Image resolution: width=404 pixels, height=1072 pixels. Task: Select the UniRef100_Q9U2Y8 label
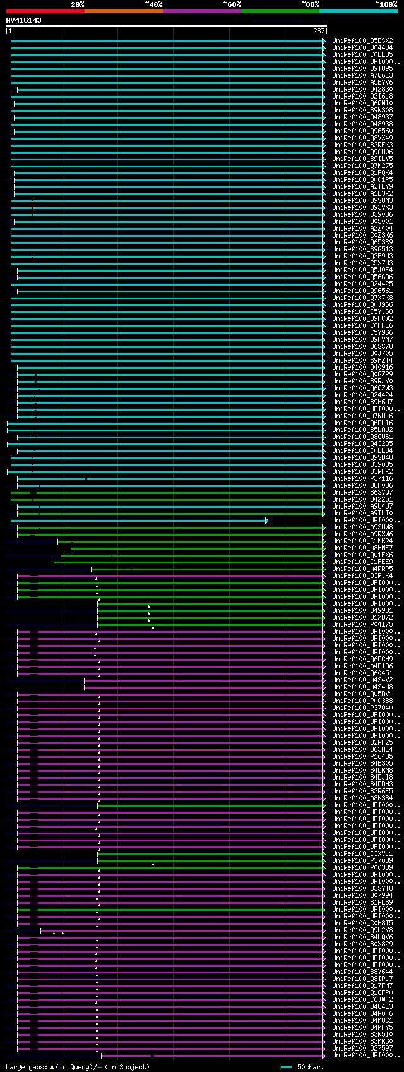coord(362,930)
